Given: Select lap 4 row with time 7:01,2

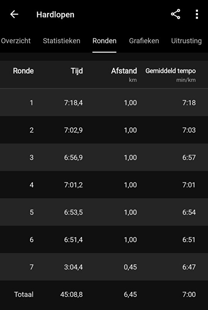Looking at the screenshot, I should point(104,185).
